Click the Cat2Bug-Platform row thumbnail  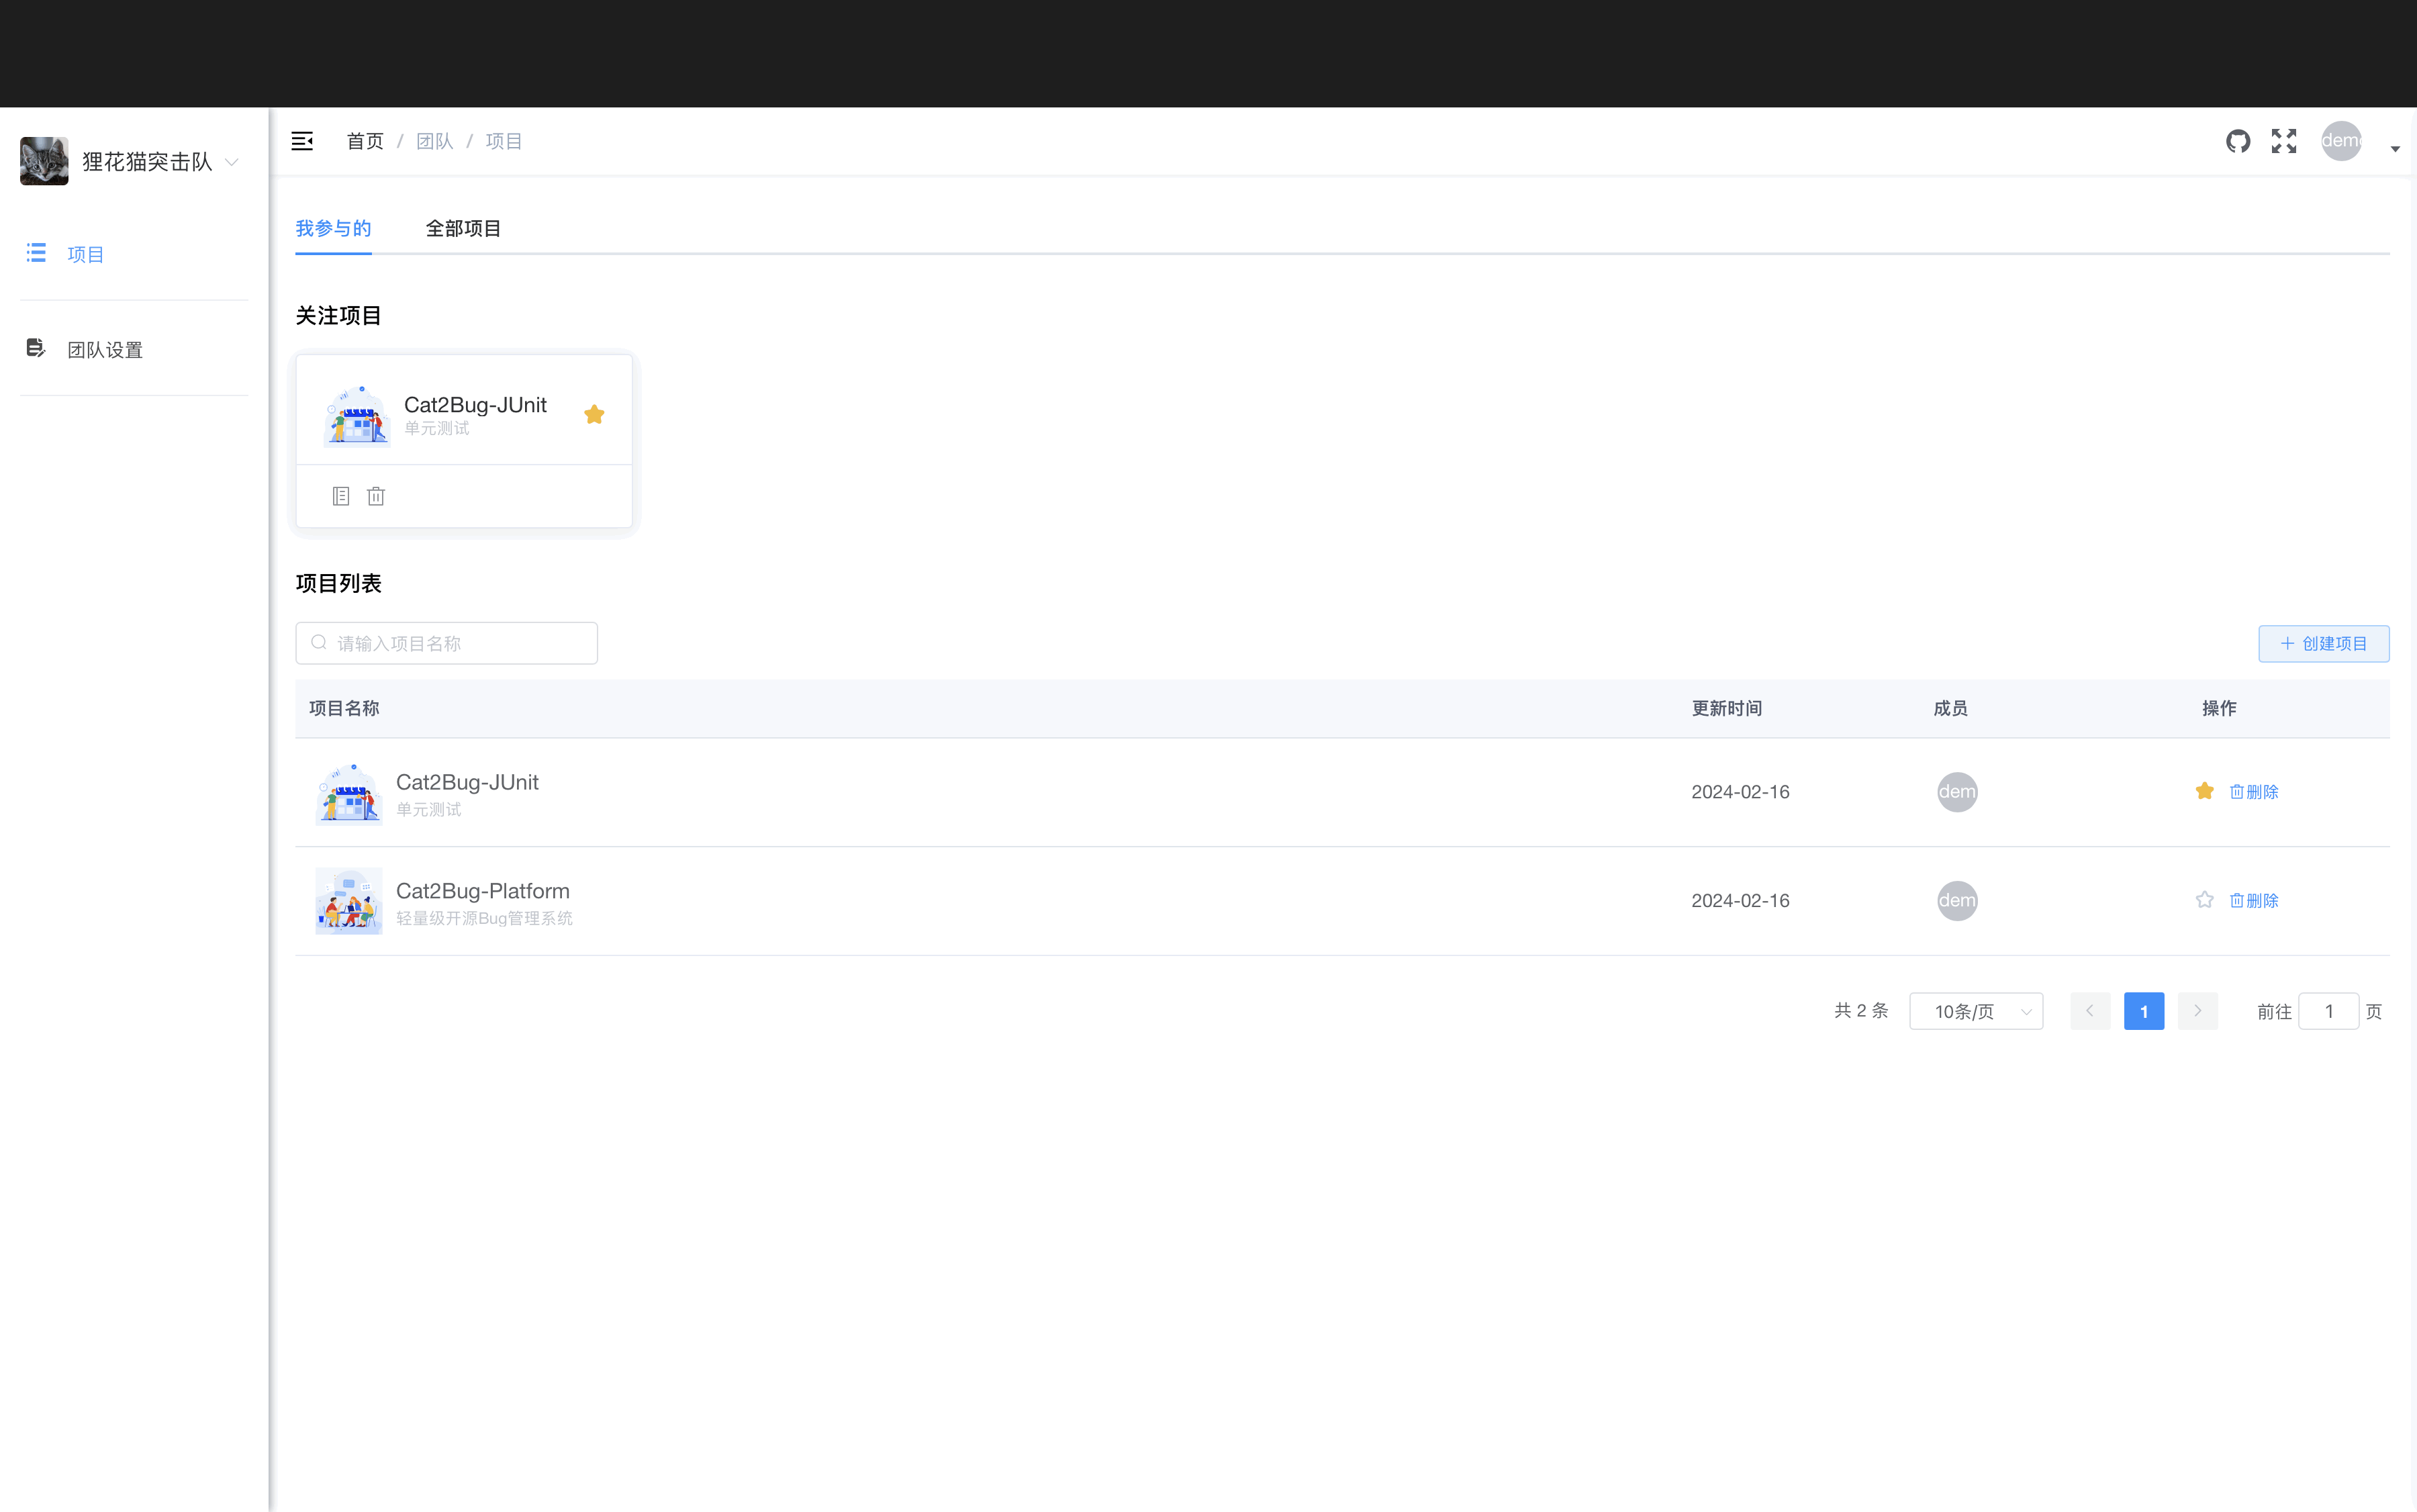tap(348, 901)
